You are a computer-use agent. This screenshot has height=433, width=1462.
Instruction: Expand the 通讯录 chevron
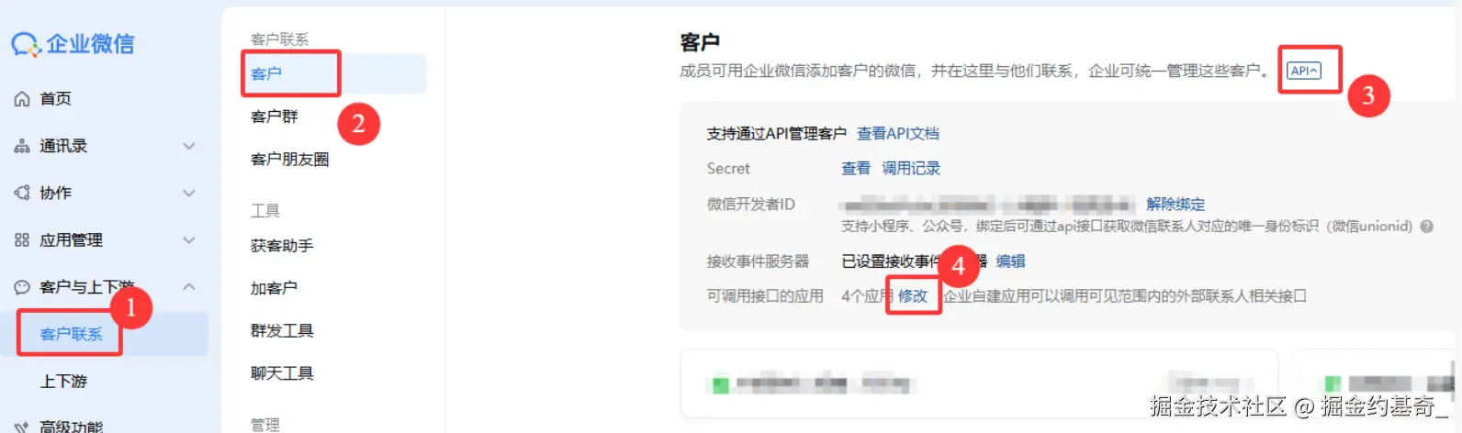tap(189, 146)
